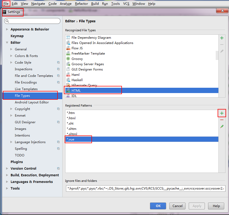
Task: Expand the Version Control section
Action: [x=7, y=168]
